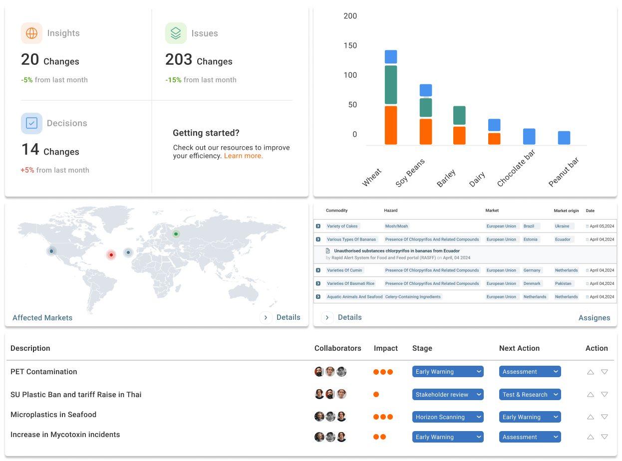Viewport: 622px width, 461px height.
Task: Open Next Action dropdown showing Test & Research
Action: (530, 395)
